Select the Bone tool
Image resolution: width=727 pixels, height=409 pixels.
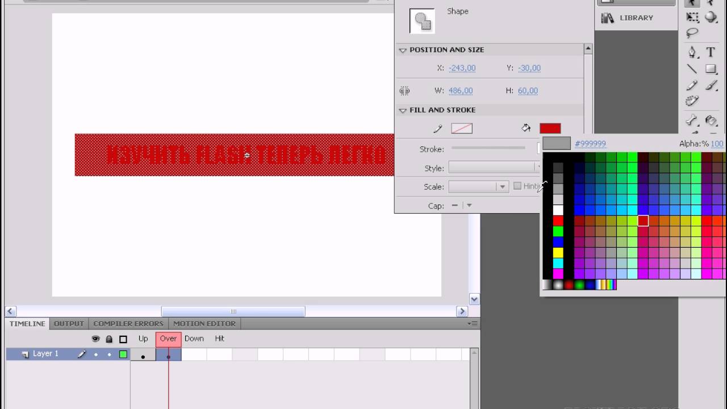coord(692,120)
